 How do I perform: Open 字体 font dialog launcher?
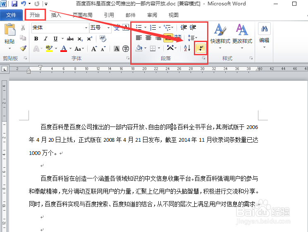click(128, 58)
